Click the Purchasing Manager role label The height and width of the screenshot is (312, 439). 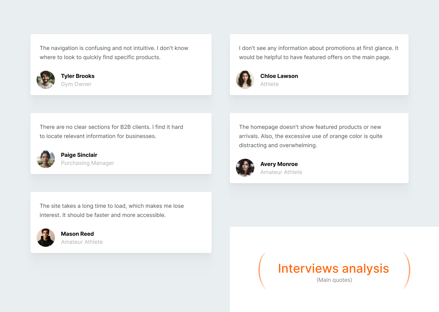point(87,163)
